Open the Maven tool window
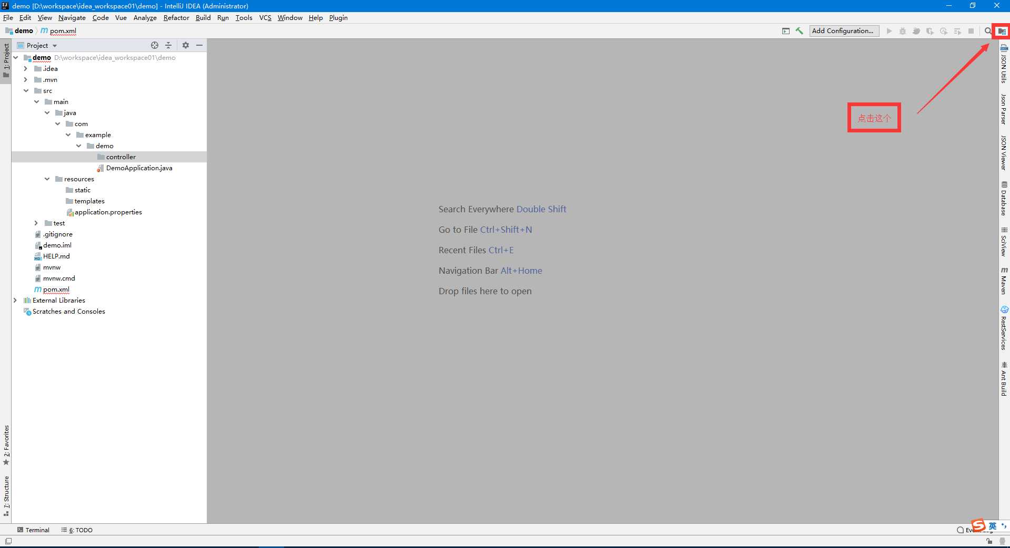The image size is (1010, 548). pyautogui.click(x=1004, y=280)
